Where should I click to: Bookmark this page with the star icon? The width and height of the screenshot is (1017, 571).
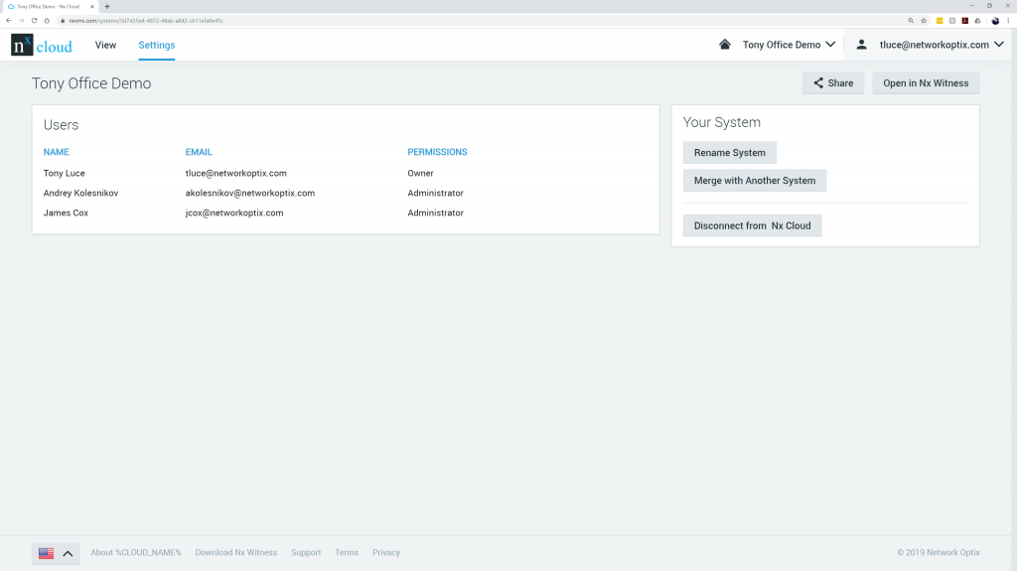pyautogui.click(x=924, y=20)
